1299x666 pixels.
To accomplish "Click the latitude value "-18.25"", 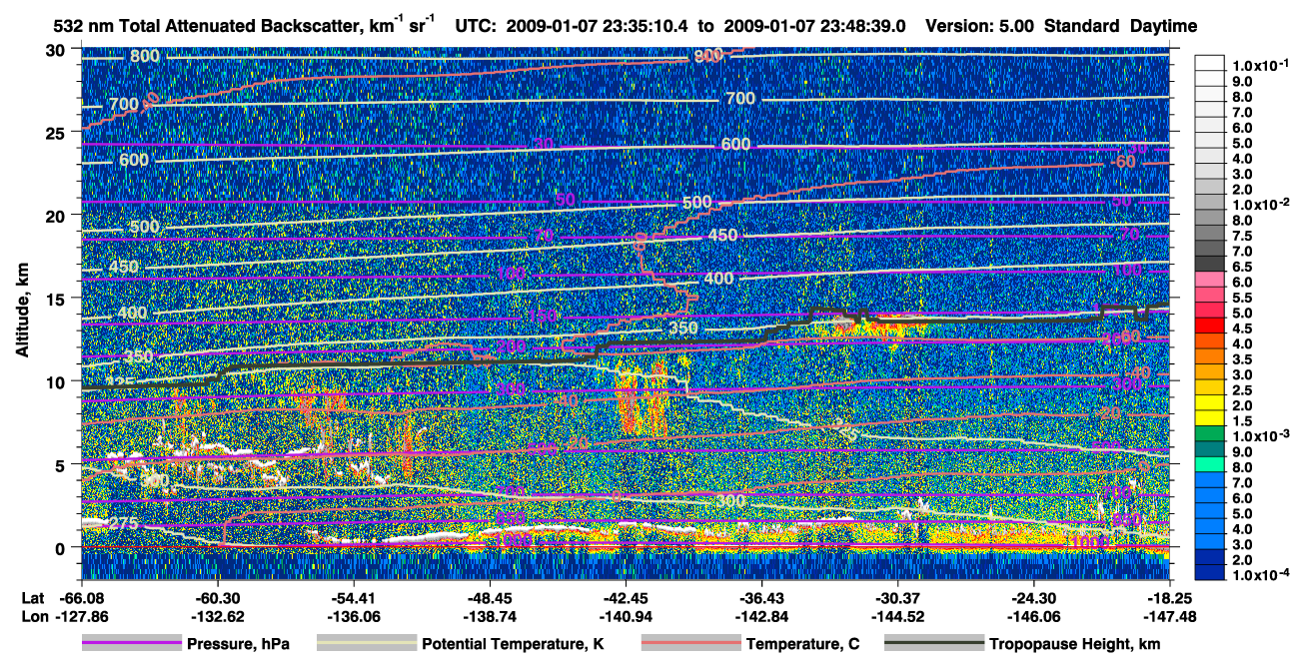I will coord(1170,599).
